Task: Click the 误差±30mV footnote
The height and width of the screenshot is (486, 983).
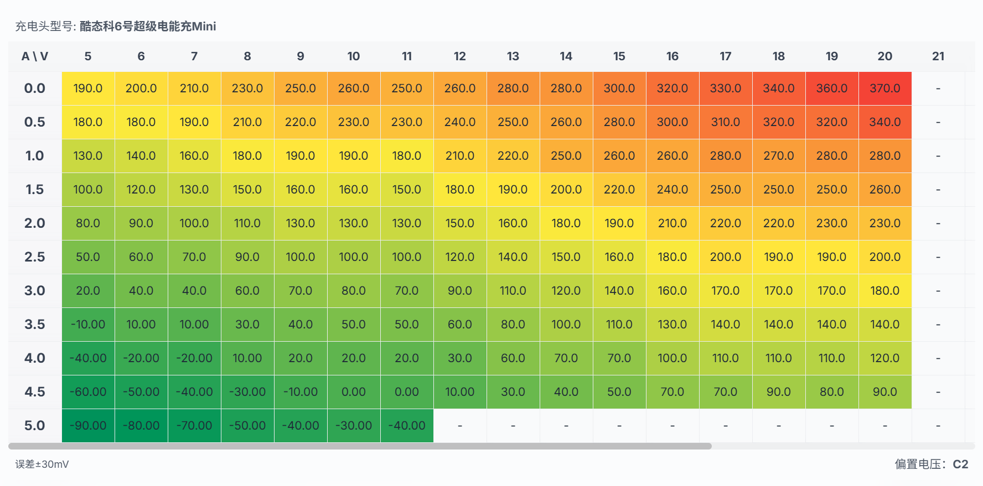Action: (42, 464)
